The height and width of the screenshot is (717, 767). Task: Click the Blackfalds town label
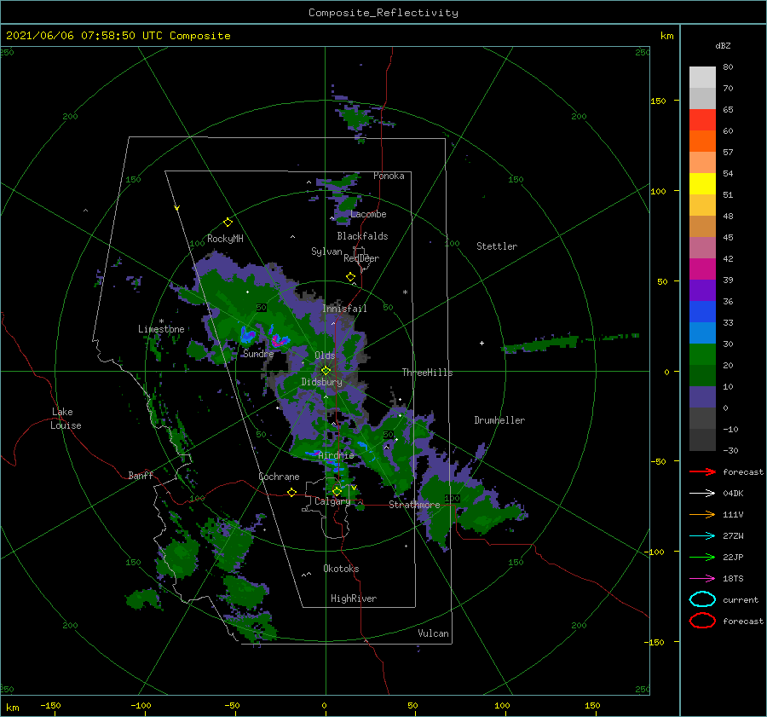362,236
